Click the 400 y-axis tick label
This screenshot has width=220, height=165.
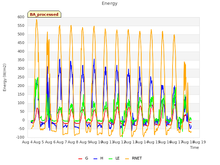pyautogui.click(x=21, y=52)
